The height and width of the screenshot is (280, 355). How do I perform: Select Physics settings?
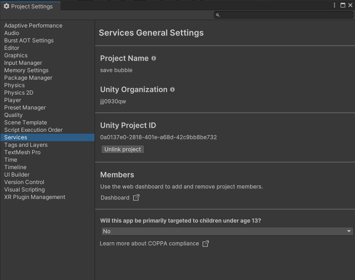coord(14,85)
